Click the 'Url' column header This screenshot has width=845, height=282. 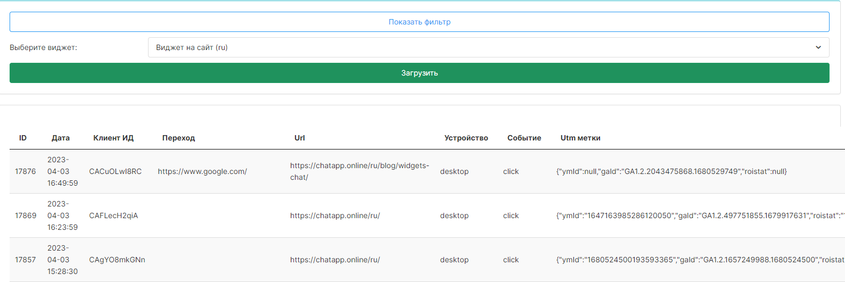(x=300, y=138)
